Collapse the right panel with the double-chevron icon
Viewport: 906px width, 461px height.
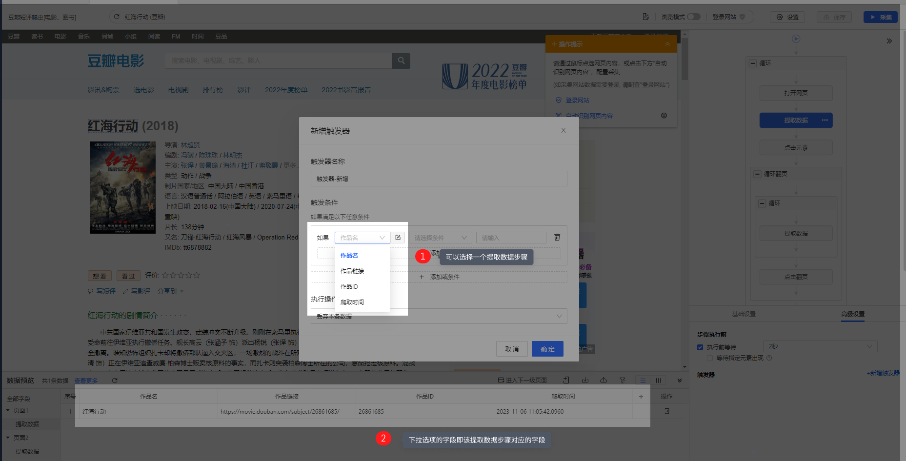889,41
